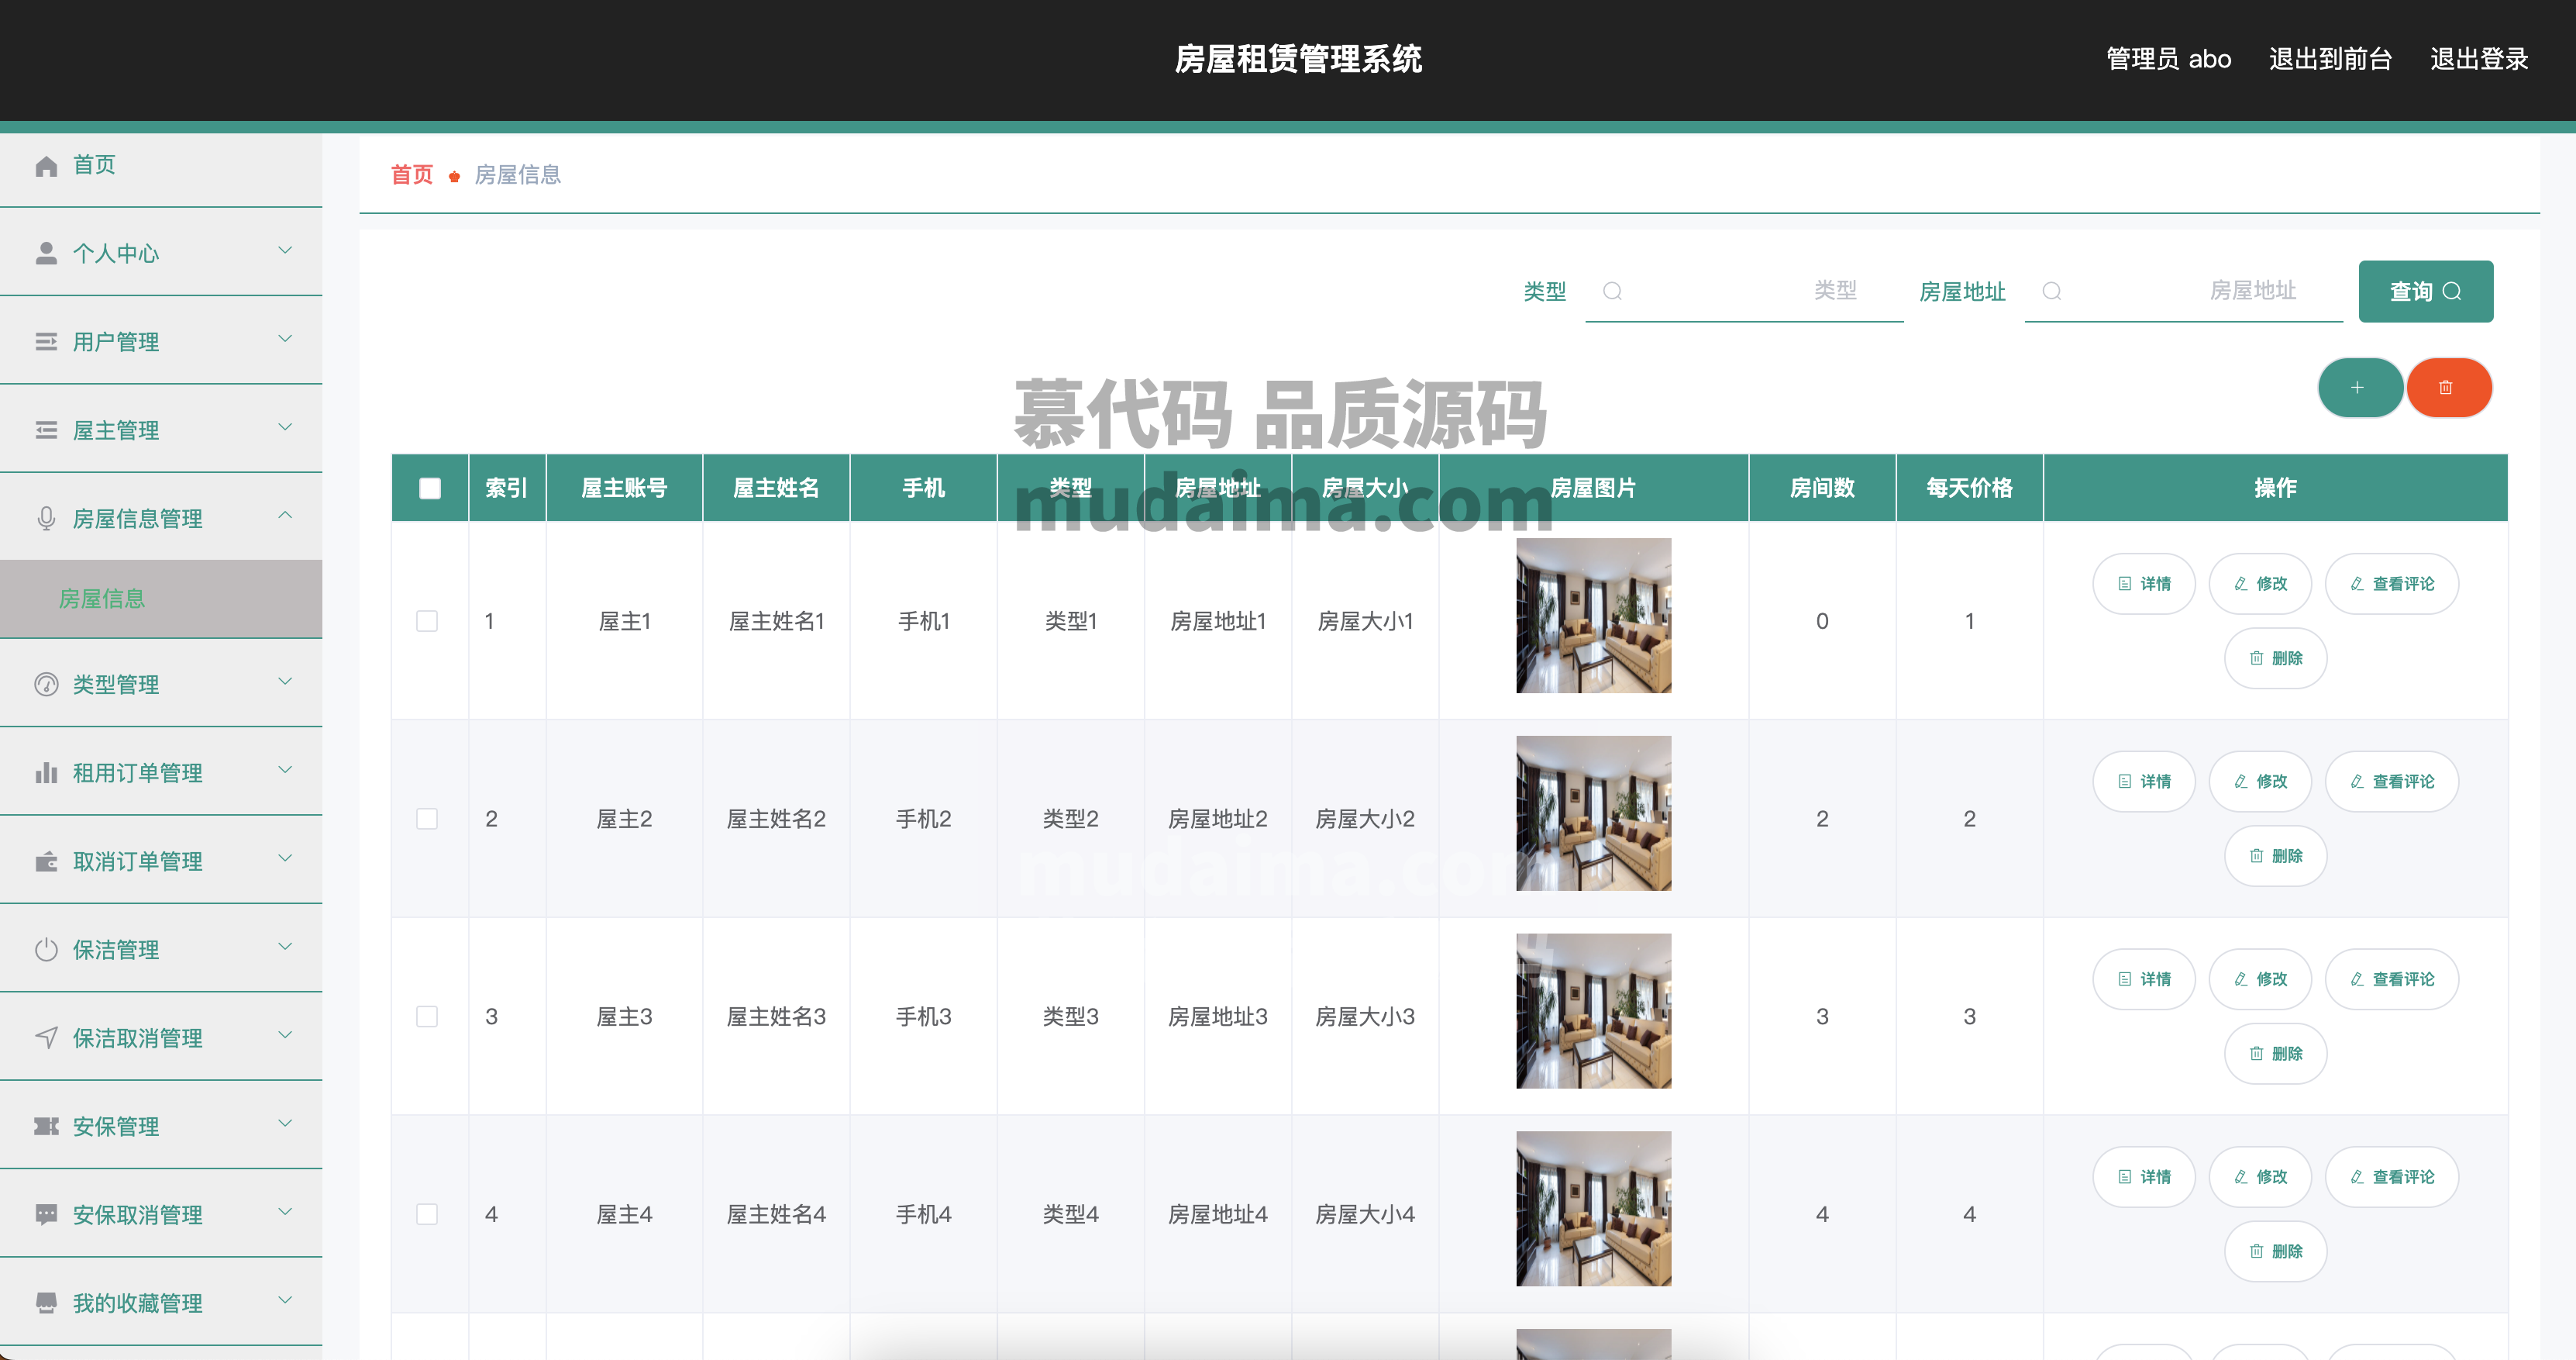Expand the 取消订单管理 chevron
2576x1360 pixels.
click(x=285, y=858)
